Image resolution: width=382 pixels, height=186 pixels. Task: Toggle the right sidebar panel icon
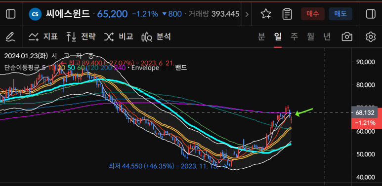point(371,14)
